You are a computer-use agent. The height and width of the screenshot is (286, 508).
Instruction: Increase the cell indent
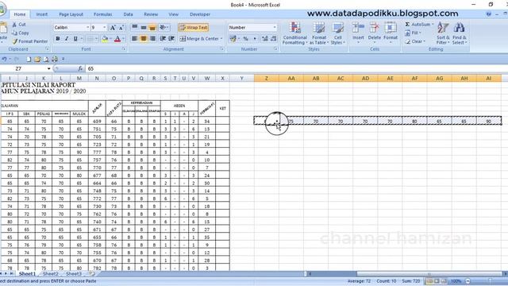point(171,39)
